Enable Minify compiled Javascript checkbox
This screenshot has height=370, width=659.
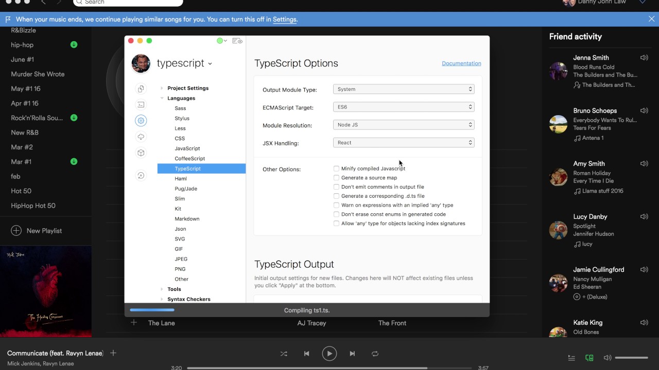coord(336,169)
